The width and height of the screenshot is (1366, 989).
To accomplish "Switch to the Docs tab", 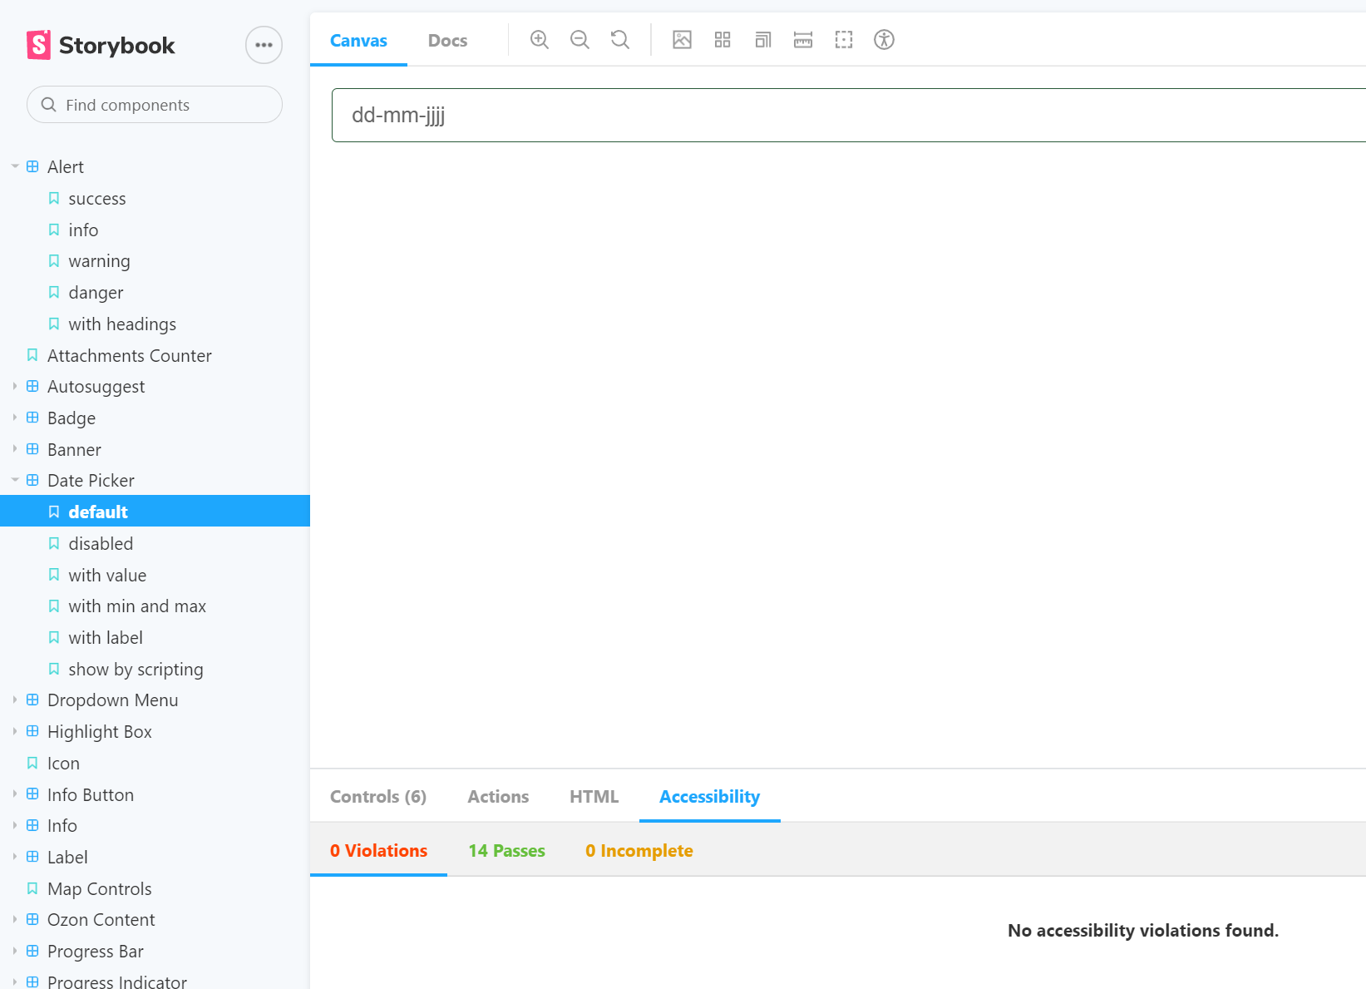I will tap(447, 39).
